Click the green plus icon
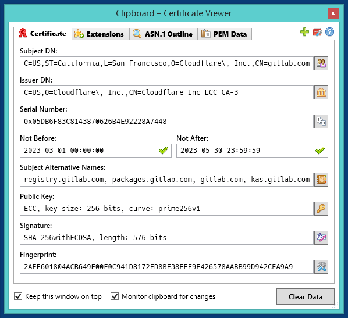 click(304, 32)
